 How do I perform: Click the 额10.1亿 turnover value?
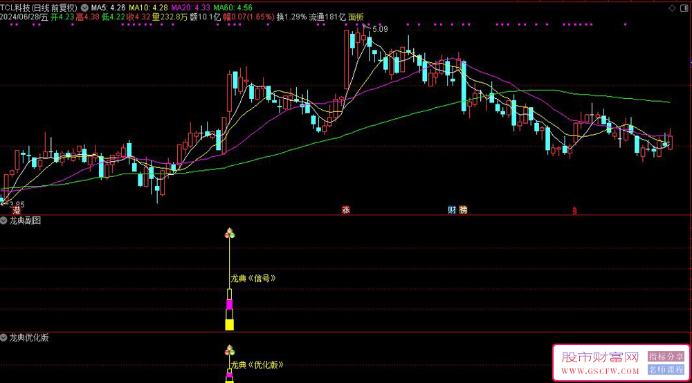pos(206,17)
